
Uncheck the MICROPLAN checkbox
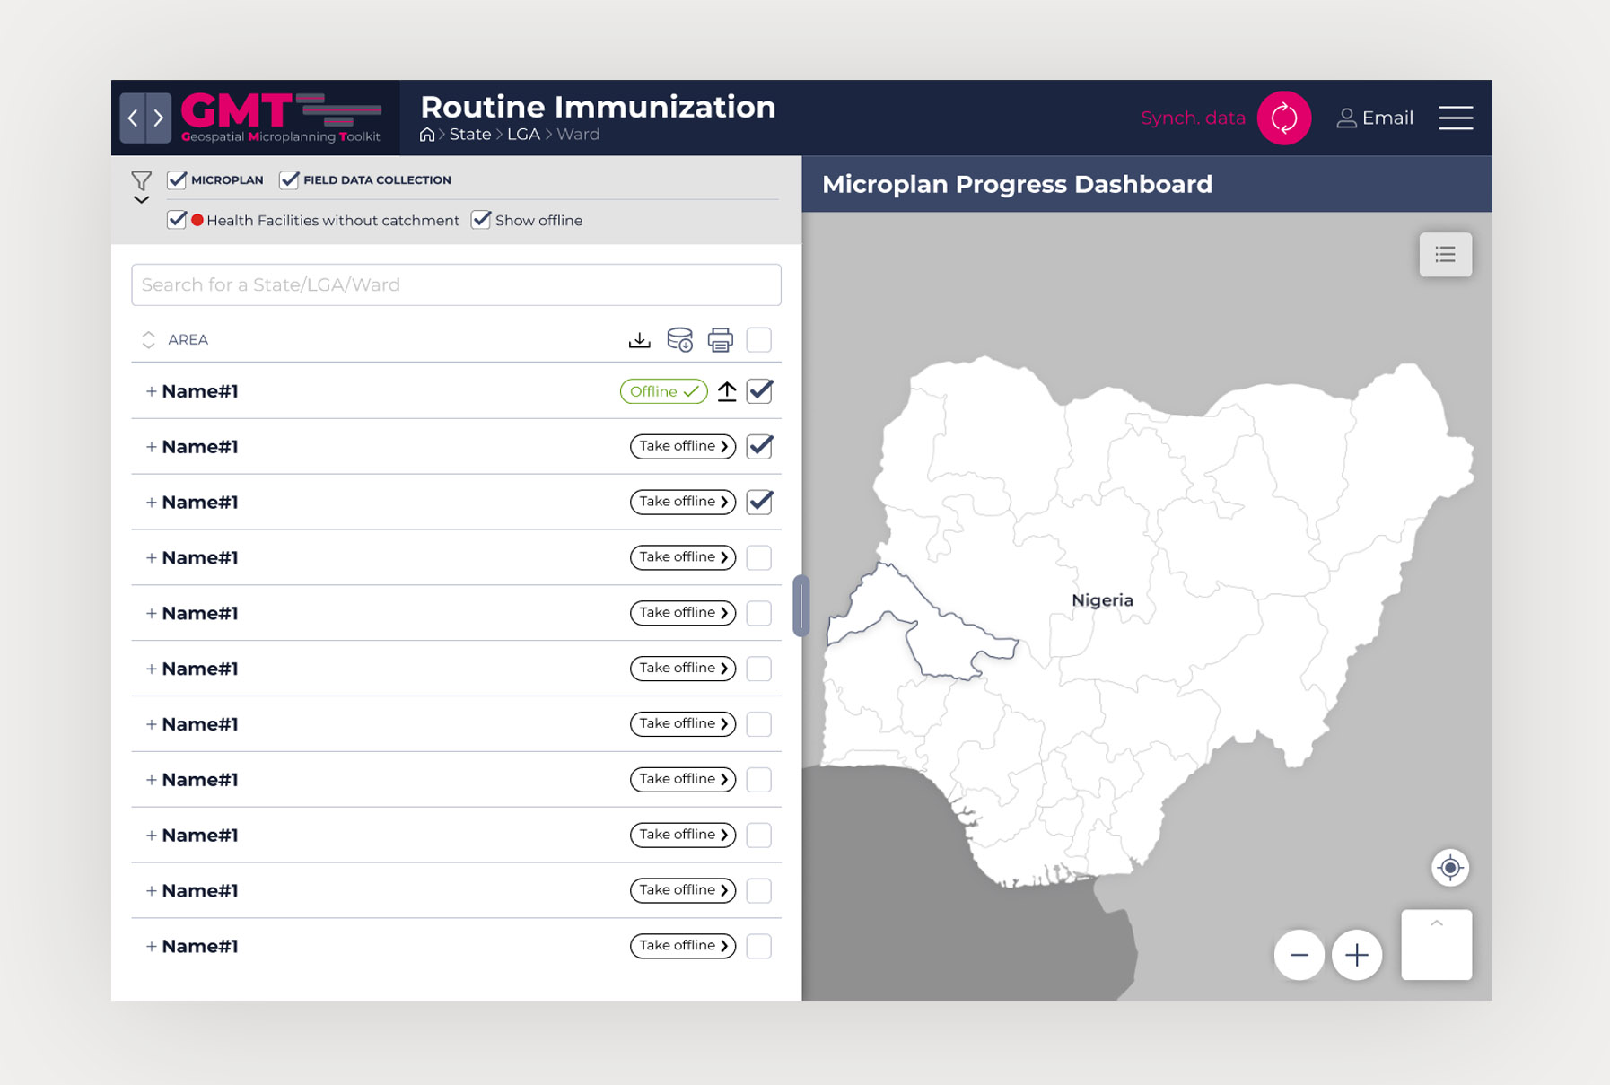click(x=177, y=180)
